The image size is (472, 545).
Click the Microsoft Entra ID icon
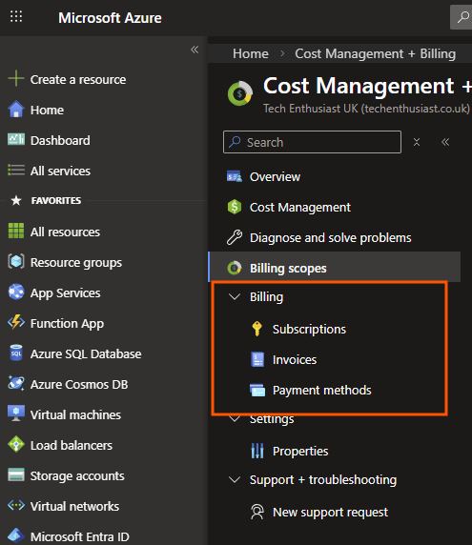coord(16,535)
